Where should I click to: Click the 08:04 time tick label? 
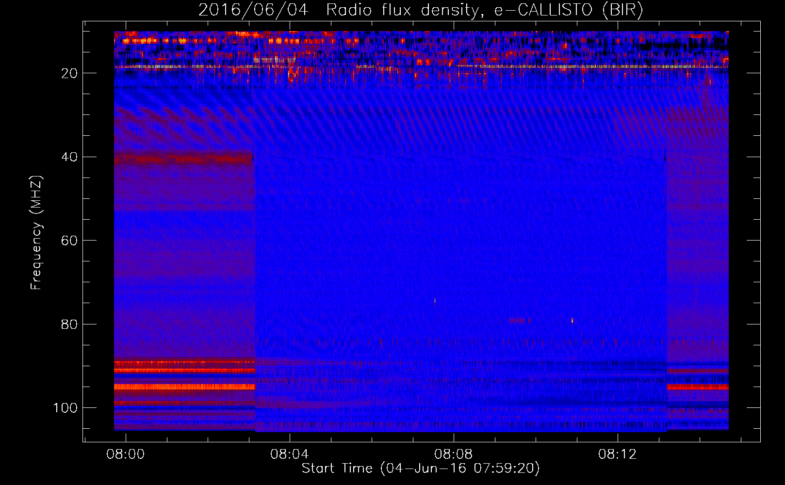click(290, 454)
